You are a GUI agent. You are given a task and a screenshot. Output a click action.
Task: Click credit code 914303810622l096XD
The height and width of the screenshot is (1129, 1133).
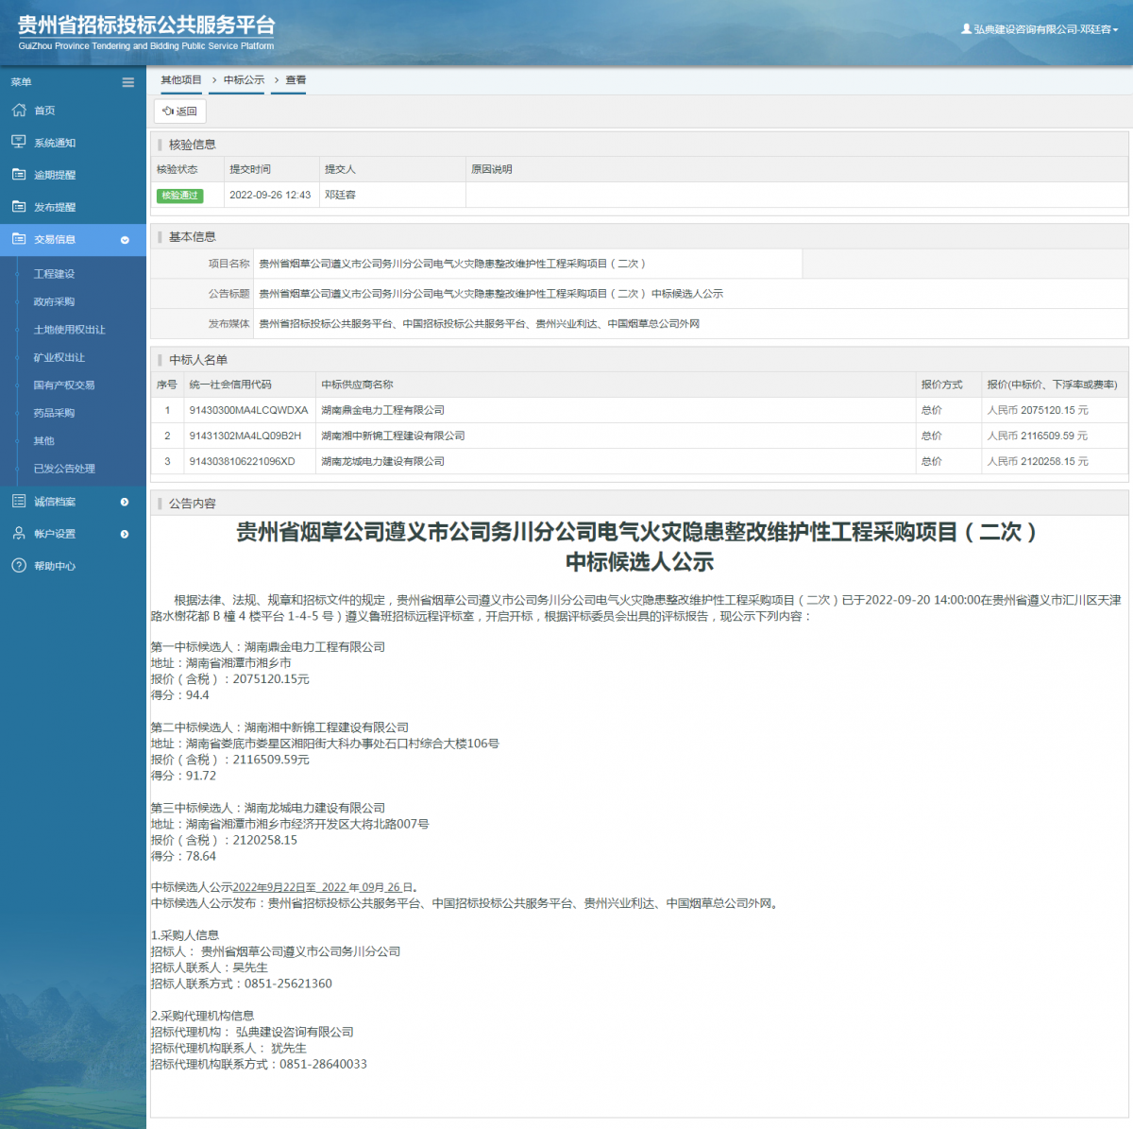point(242,462)
